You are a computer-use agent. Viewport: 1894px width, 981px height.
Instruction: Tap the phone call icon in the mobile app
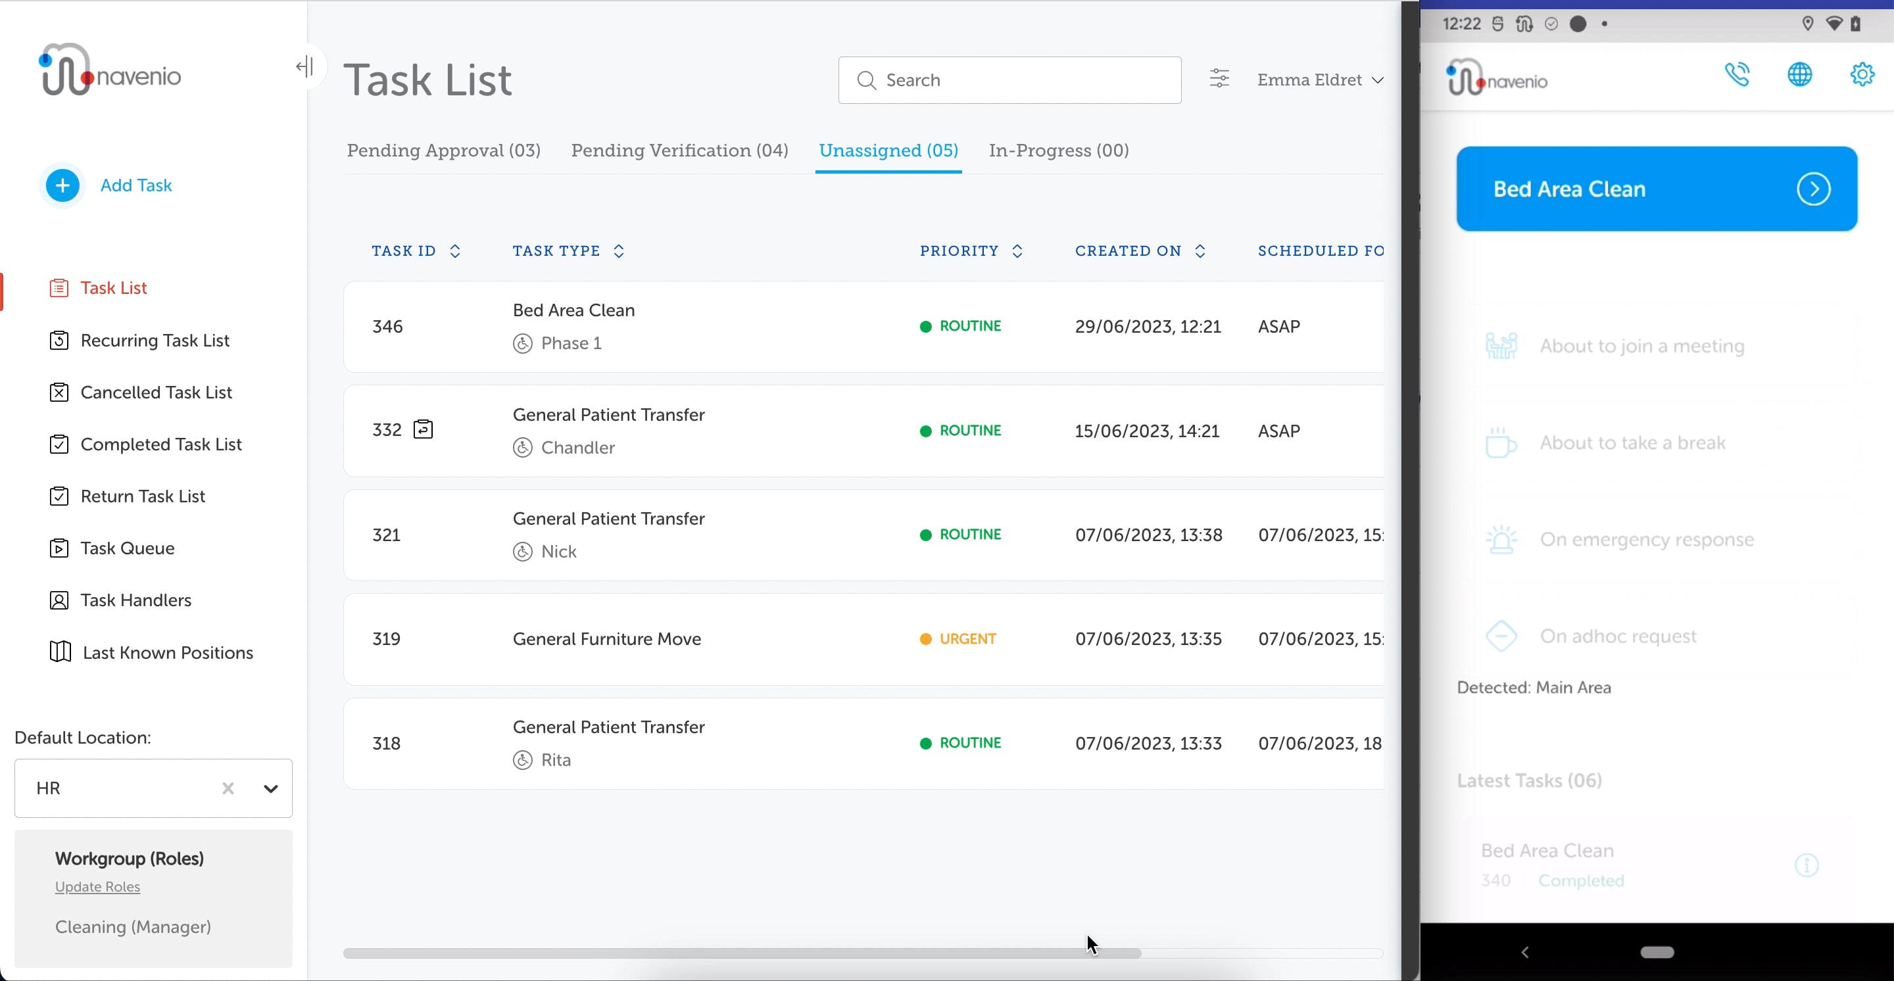tap(1739, 75)
